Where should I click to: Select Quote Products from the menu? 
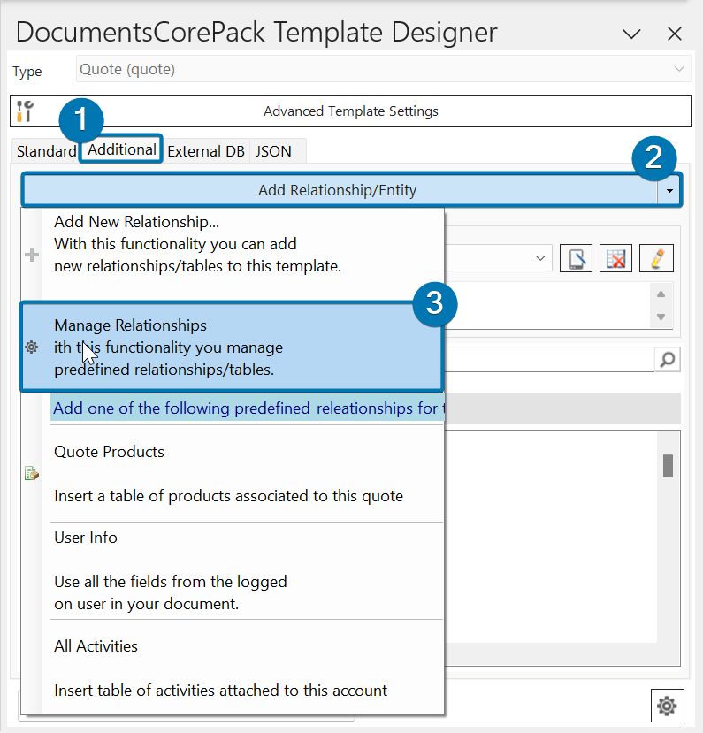(109, 452)
